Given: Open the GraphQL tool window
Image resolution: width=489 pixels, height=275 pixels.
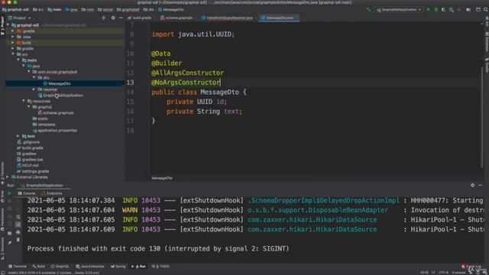Looking at the screenshot, I should [60, 267].
